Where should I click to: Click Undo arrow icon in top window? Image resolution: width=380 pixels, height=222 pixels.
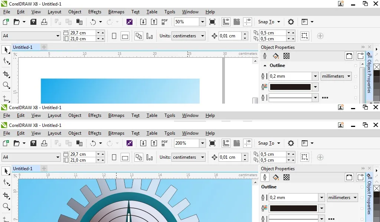point(93,22)
